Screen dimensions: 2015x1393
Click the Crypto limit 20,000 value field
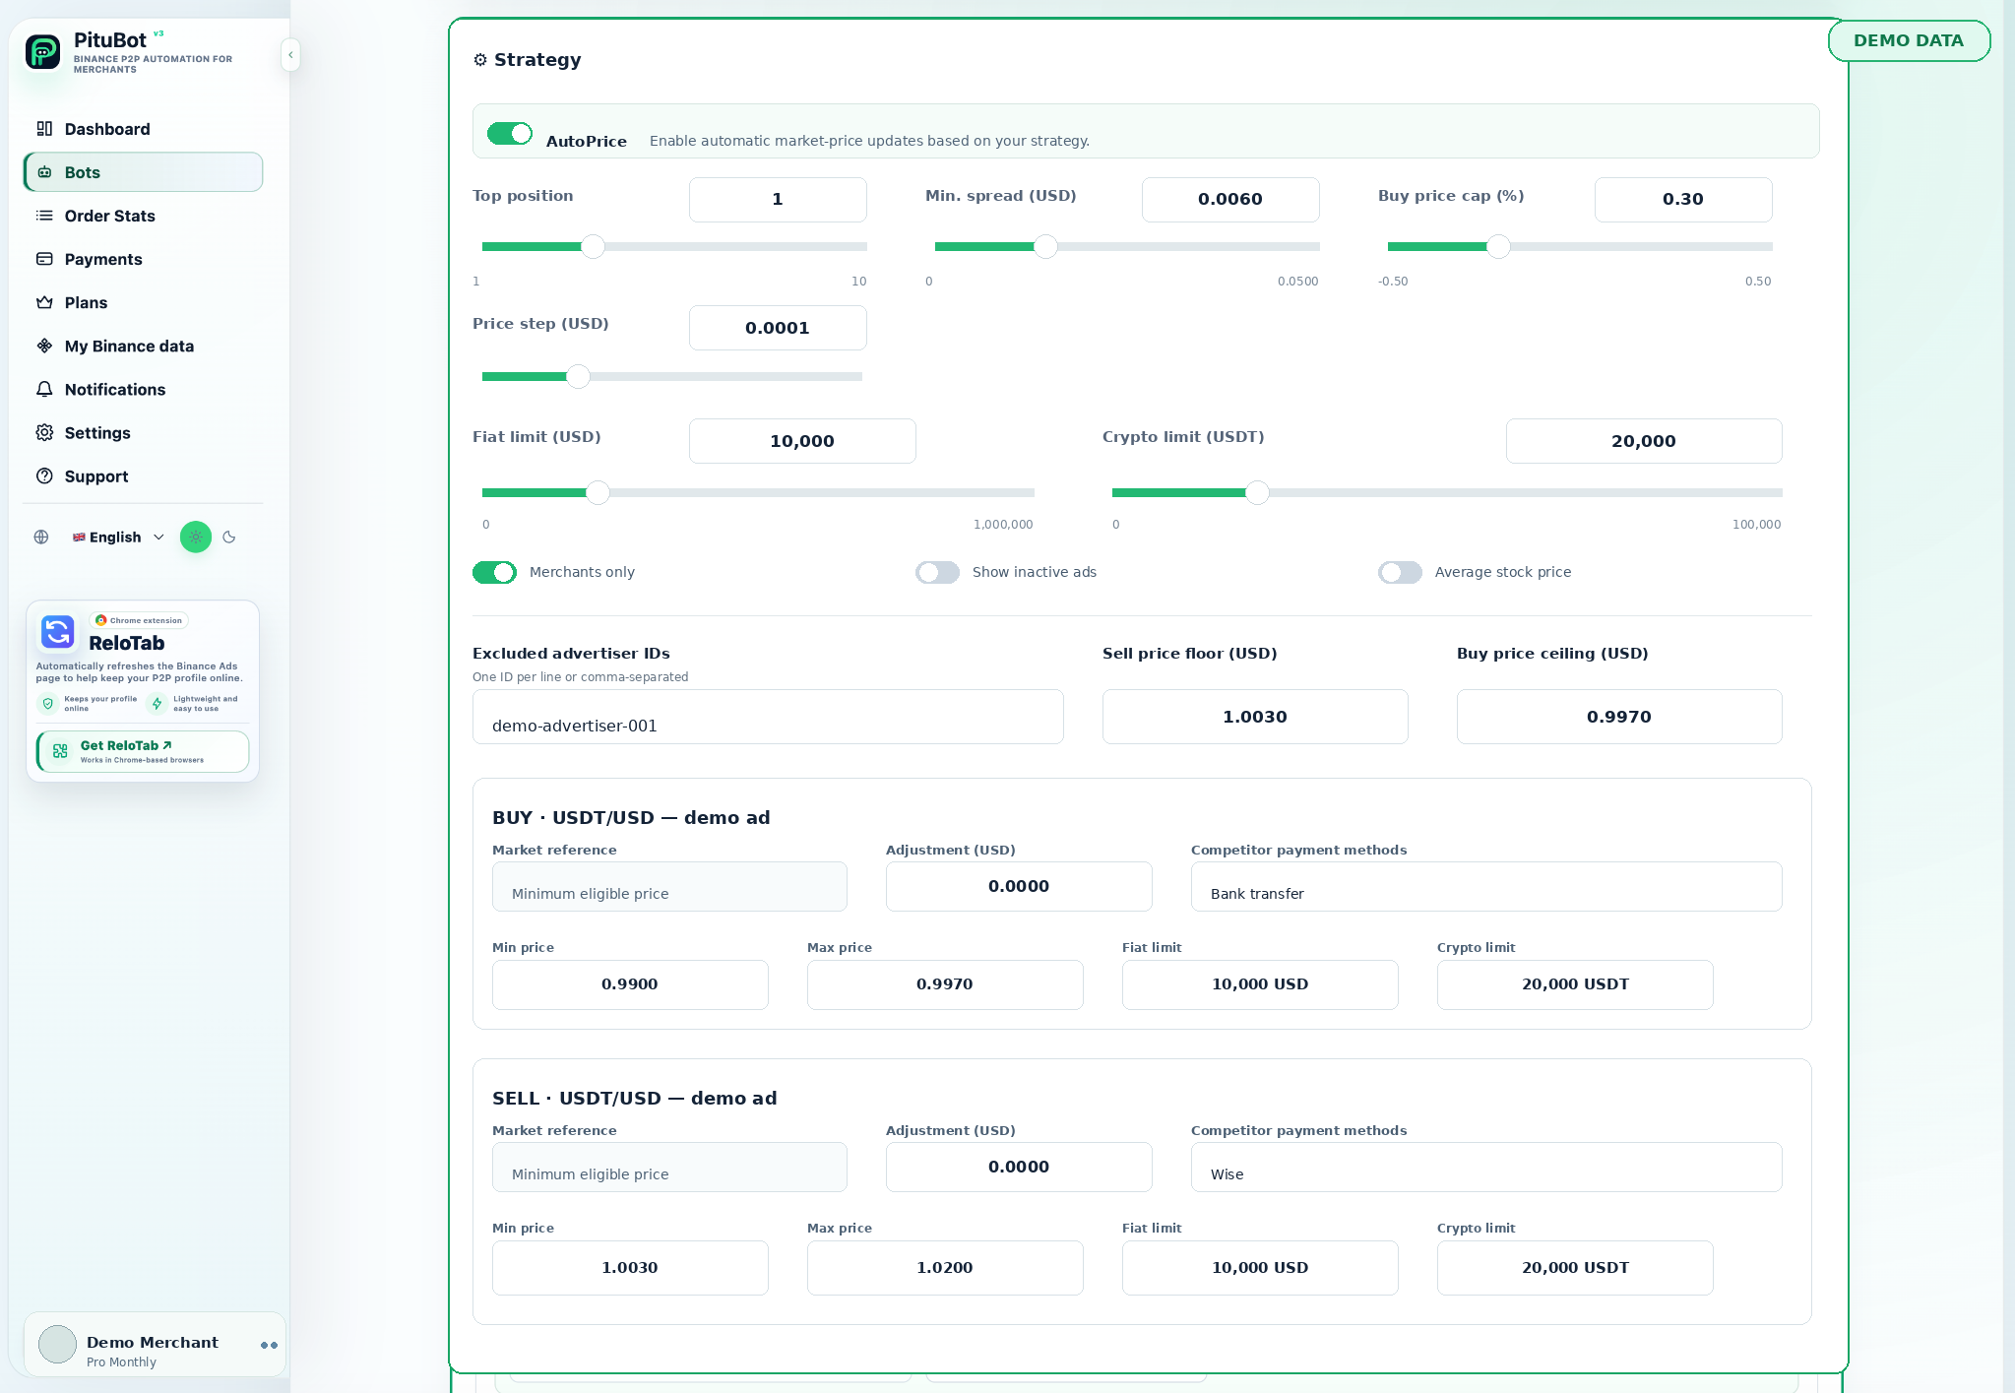pos(1644,441)
